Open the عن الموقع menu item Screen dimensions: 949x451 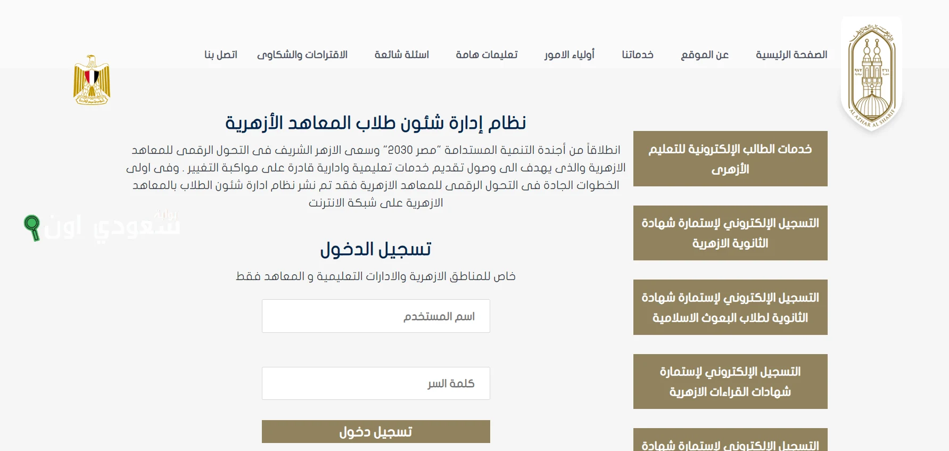[704, 54]
